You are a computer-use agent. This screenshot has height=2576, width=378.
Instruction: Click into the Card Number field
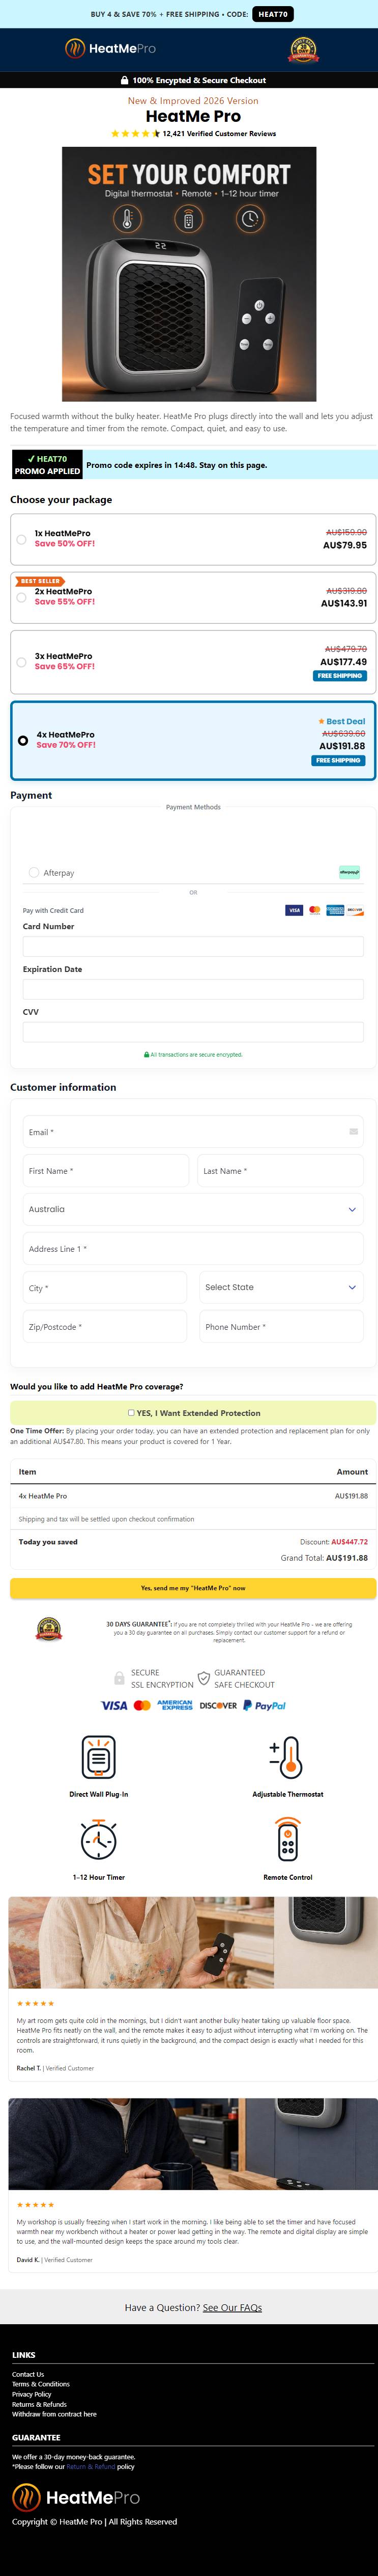193,946
